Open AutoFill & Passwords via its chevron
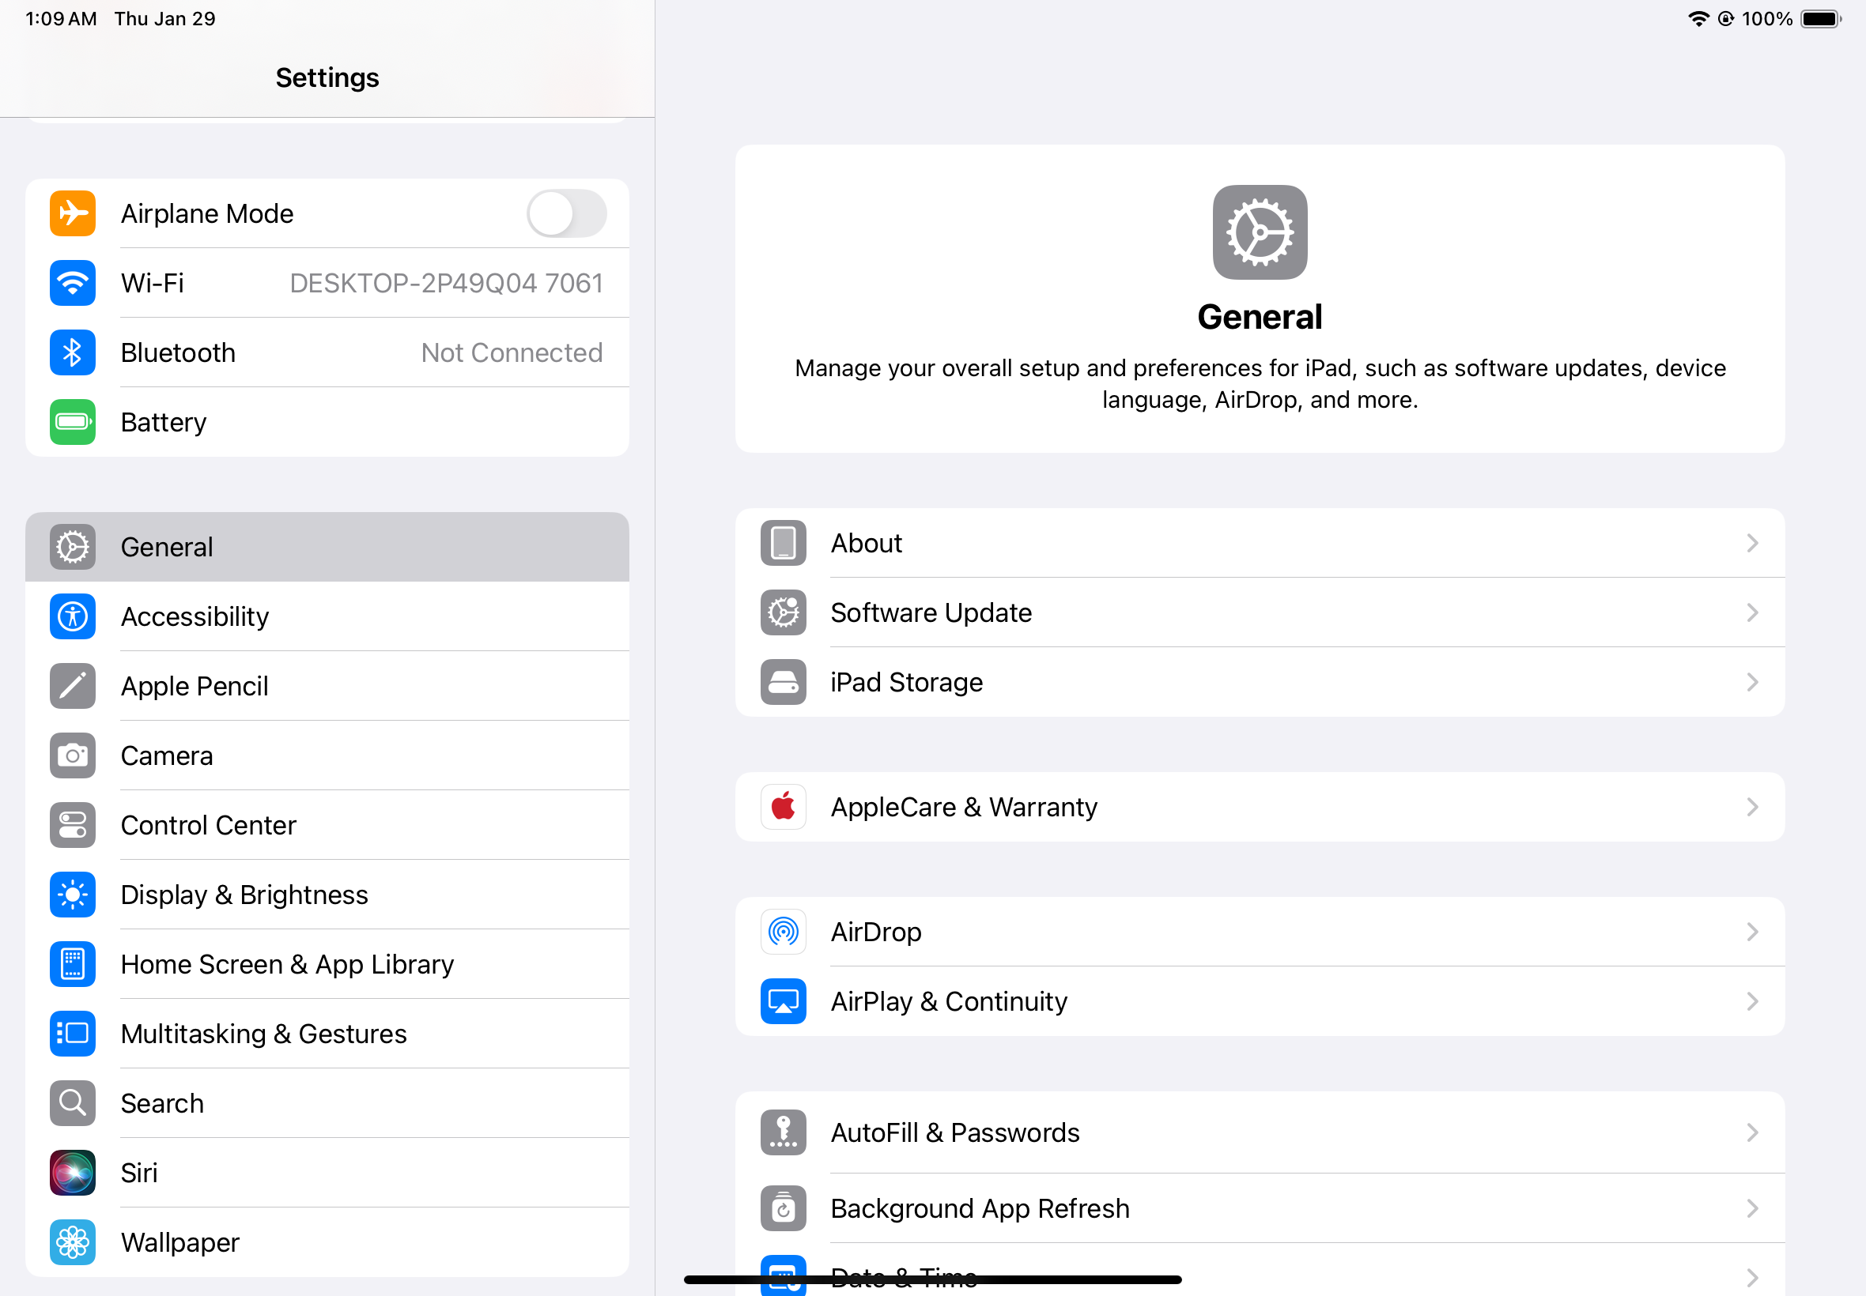This screenshot has height=1296, width=1866. [1752, 1132]
